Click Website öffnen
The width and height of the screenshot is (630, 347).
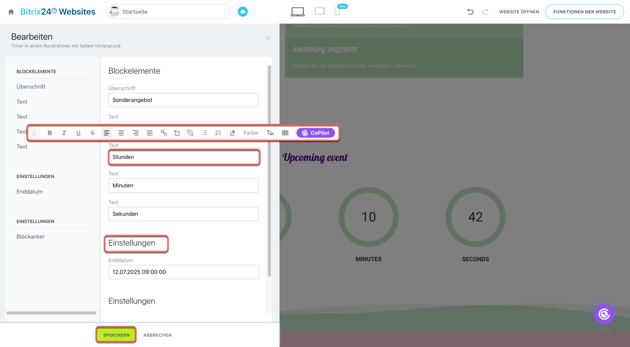519,12
